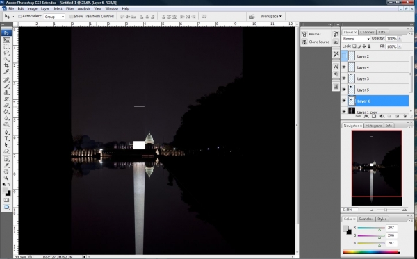
Task: Select the History Brush tool
Action: point(6,99)
